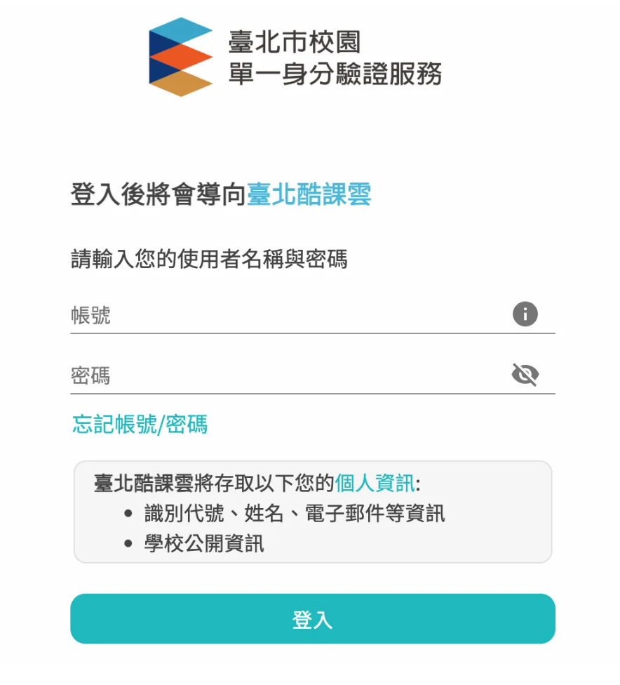
Task: Click the bullet dot before 學校公開資訊
Action: click(128, 544)
